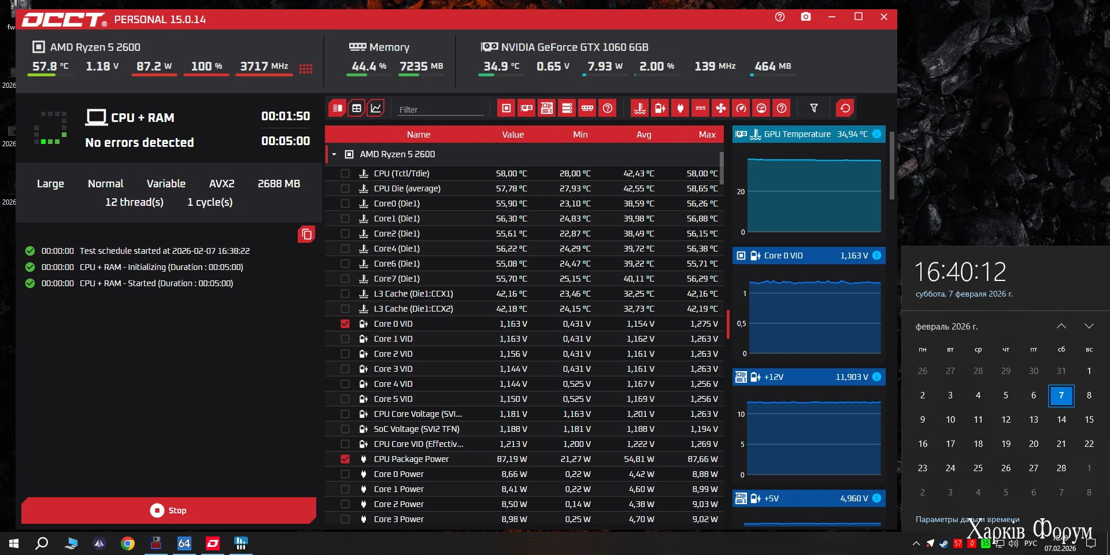Enable the CPU Die (average) checkbox

tap(345, 188)
